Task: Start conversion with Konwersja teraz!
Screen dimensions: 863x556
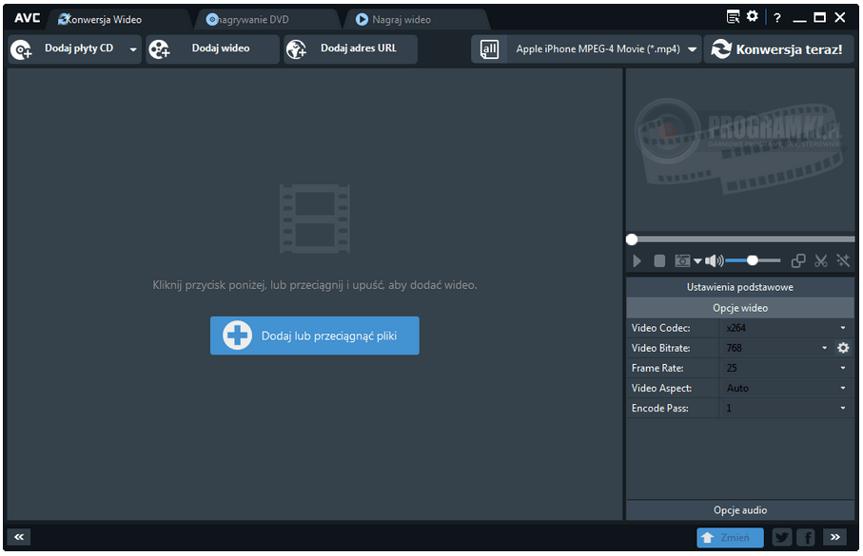Action: 778,49
